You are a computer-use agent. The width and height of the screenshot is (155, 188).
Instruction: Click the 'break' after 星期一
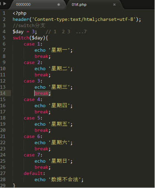41,56
